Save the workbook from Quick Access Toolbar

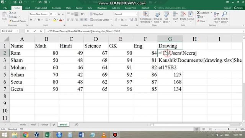coord(20,2)
